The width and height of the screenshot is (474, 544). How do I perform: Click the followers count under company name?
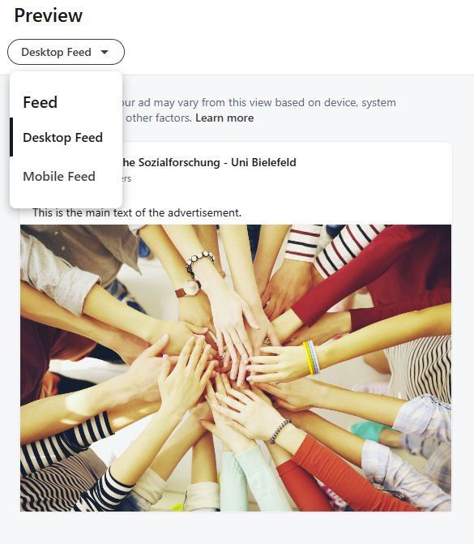point(126,178)
